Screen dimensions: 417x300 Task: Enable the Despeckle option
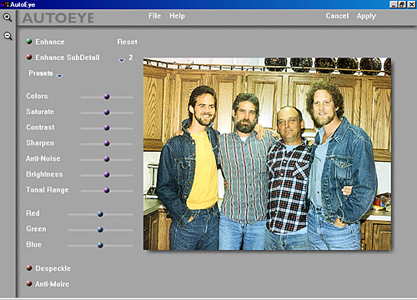[x=29, y=268]
